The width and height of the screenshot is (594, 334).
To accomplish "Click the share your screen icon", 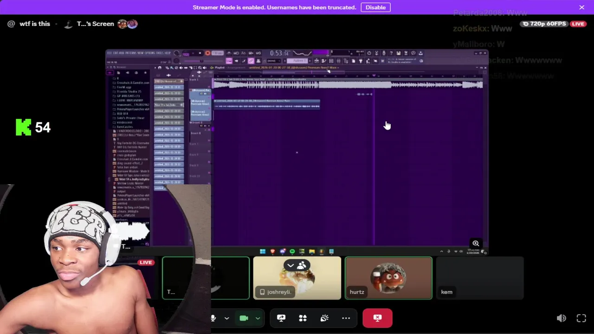I will 281,318.
